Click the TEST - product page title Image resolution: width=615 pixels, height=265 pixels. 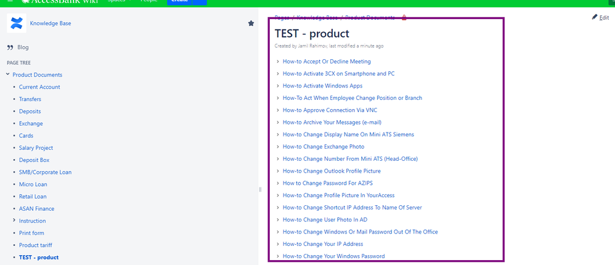(x=312, y=33)
